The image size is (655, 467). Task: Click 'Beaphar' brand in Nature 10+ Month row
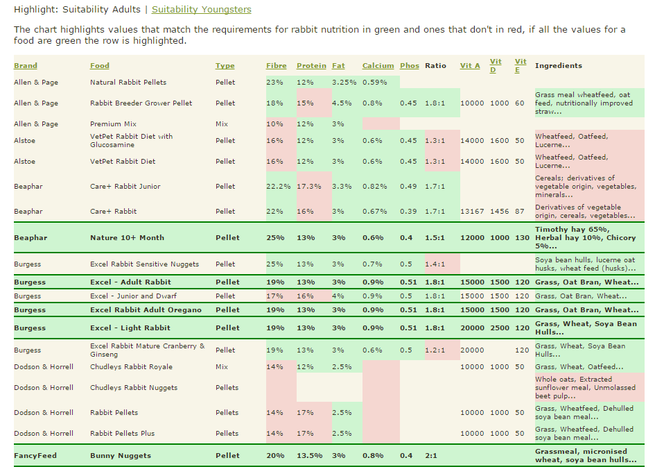click(30, 237)
